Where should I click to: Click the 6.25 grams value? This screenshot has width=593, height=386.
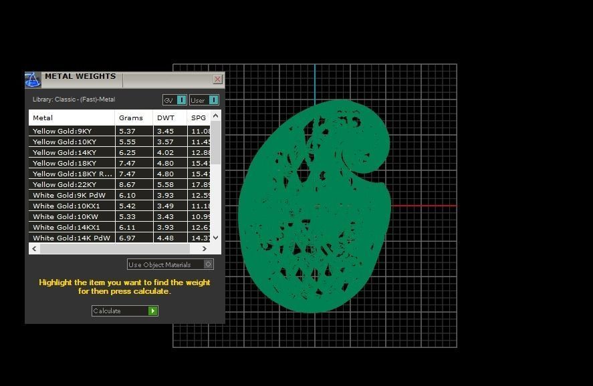click(127, 152)
